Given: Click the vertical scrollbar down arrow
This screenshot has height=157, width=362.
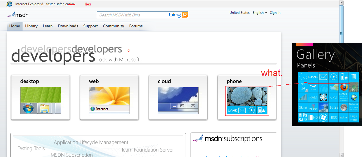Looking at the screenshot, I should tap(341, 154).
